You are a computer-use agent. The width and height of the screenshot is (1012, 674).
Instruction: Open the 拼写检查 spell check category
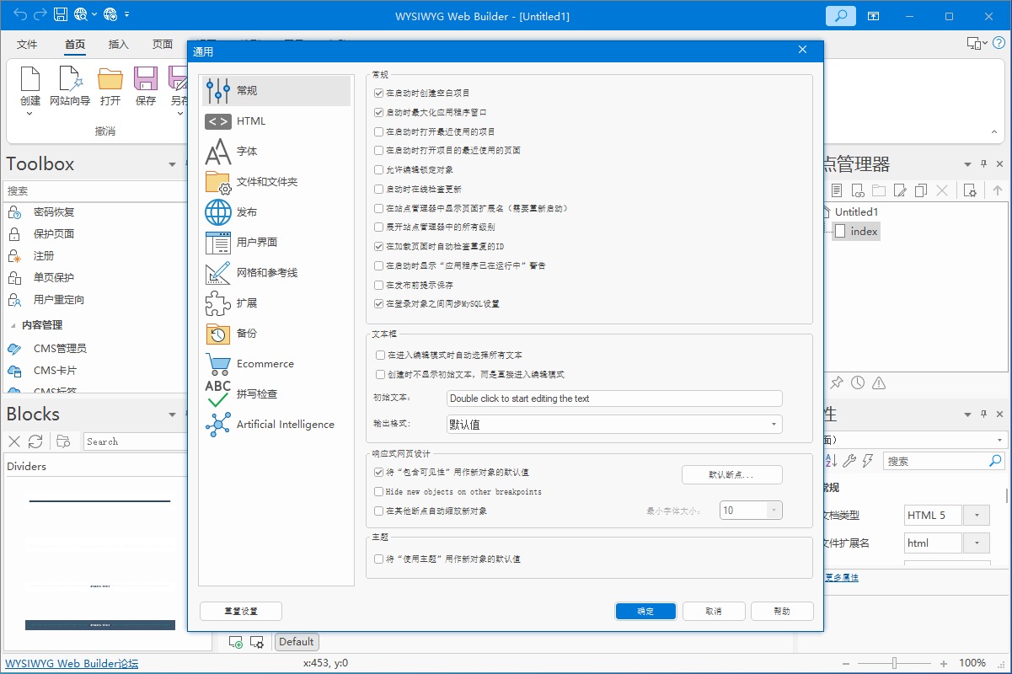pyautogui.click(x=276, y=394)
